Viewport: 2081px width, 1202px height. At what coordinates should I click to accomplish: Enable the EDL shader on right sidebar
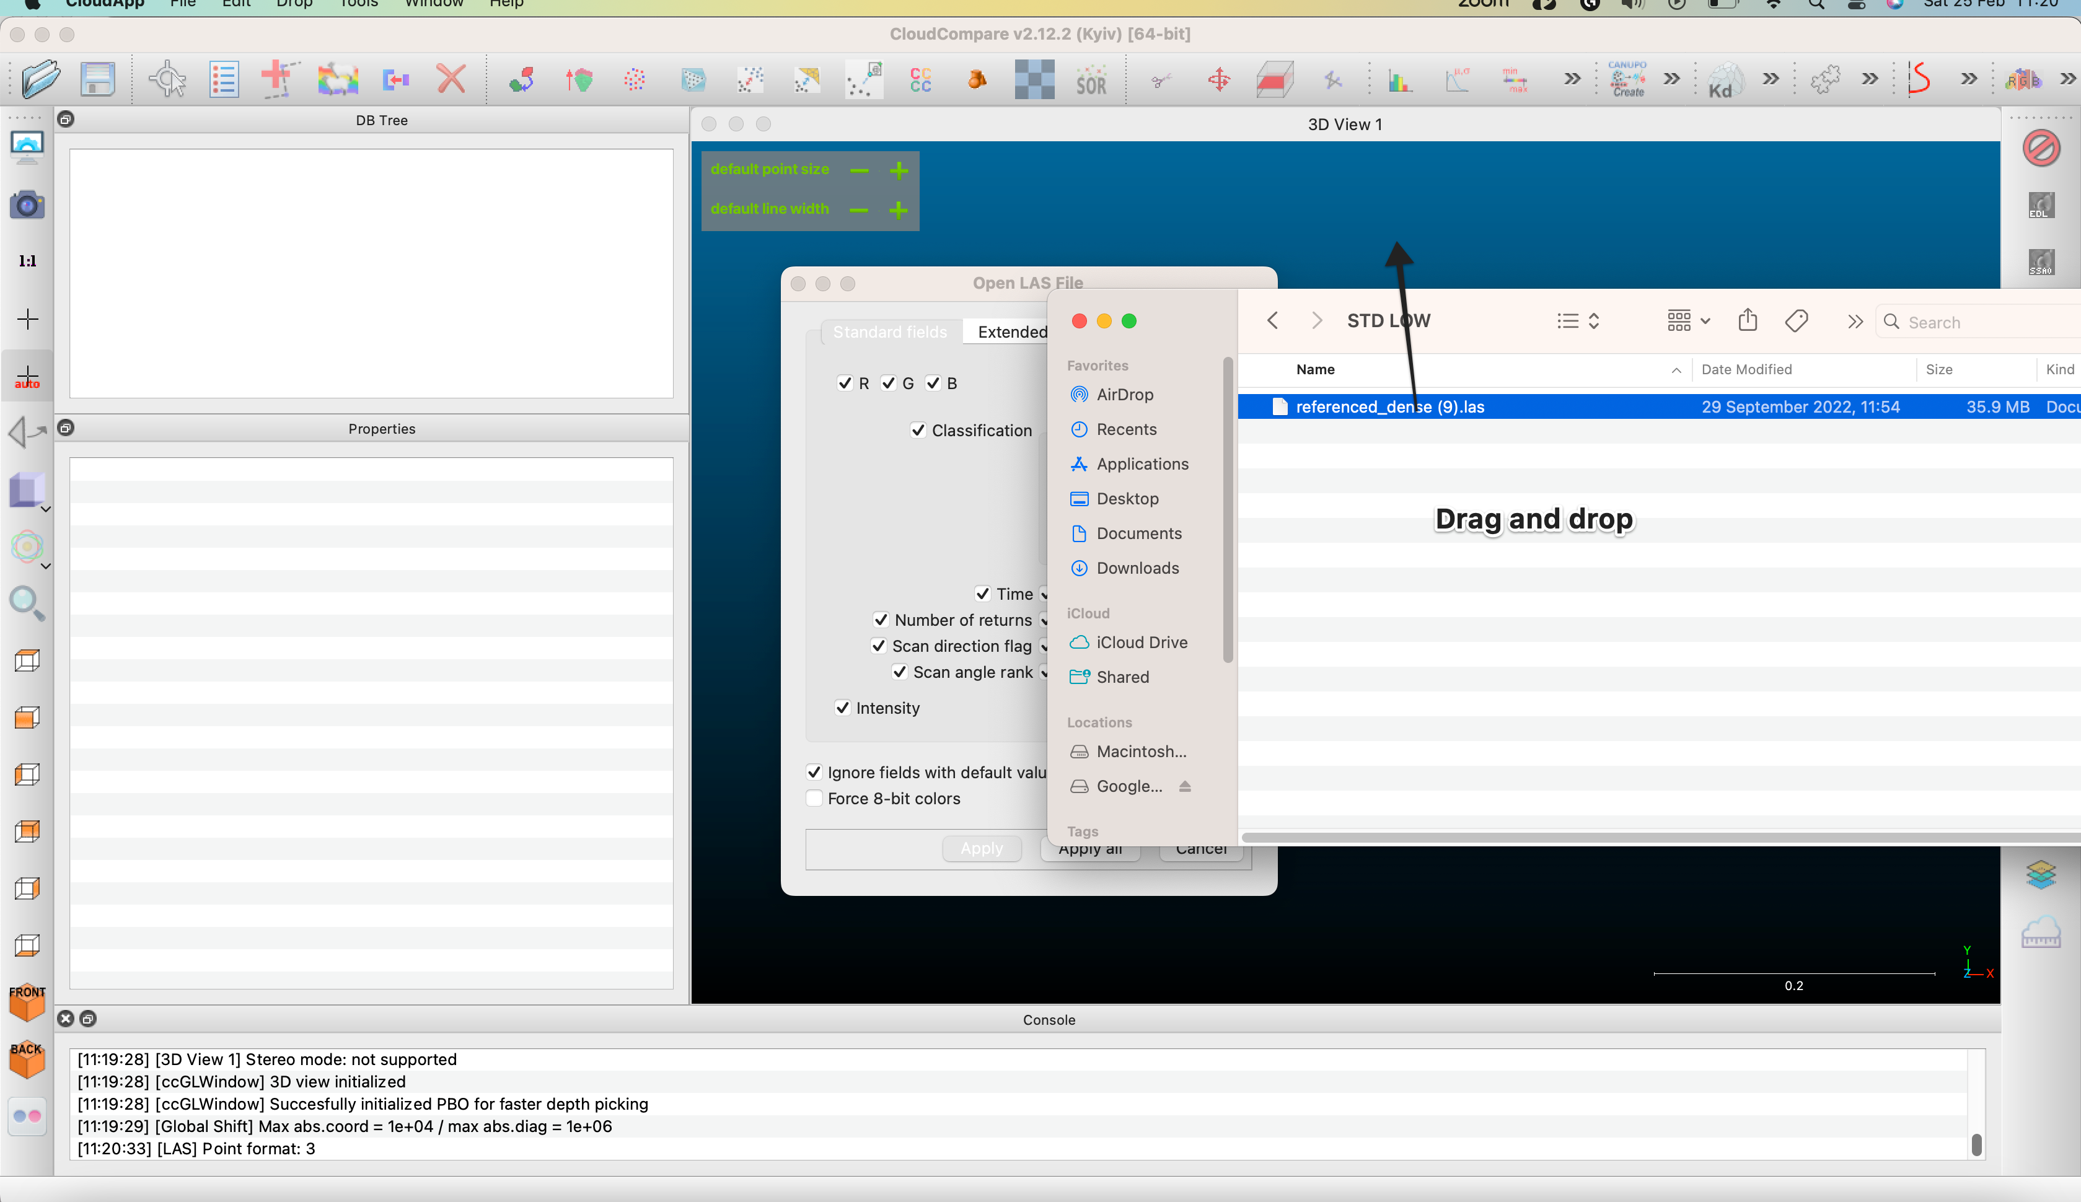(x=2041, y=204)
